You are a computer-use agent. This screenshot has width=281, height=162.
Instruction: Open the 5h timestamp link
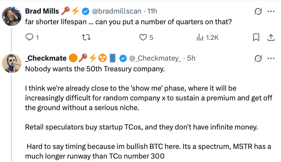[191, 58]
